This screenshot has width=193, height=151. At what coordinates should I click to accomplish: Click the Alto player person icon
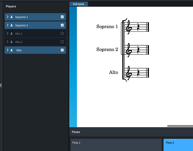point(11,50)
